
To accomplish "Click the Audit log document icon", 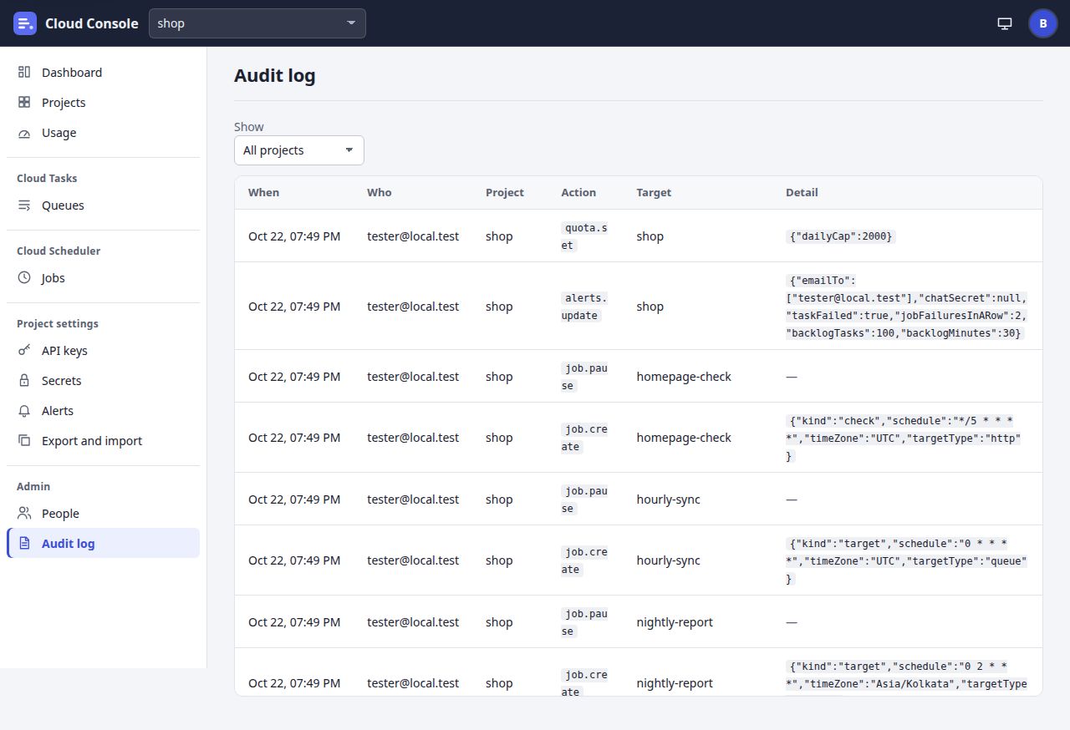I will pyautogui.click(x=24, y=544).
